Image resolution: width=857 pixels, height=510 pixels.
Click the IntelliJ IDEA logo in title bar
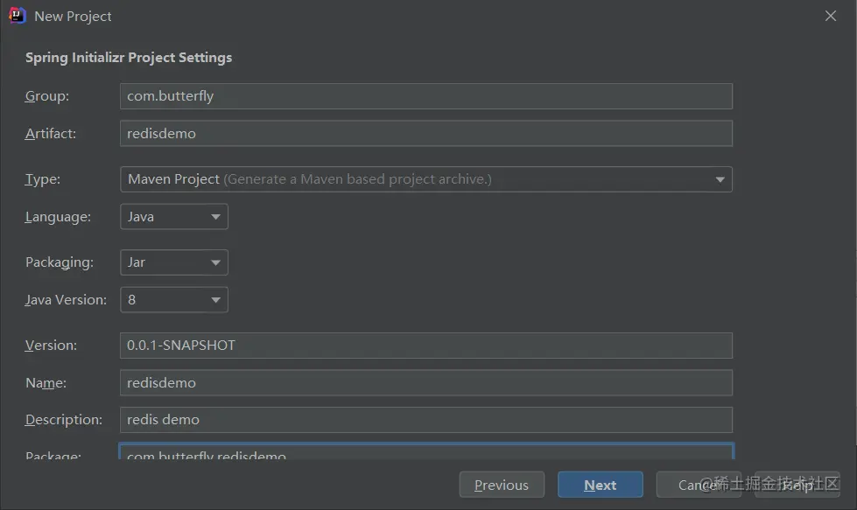tap(17, 15)
